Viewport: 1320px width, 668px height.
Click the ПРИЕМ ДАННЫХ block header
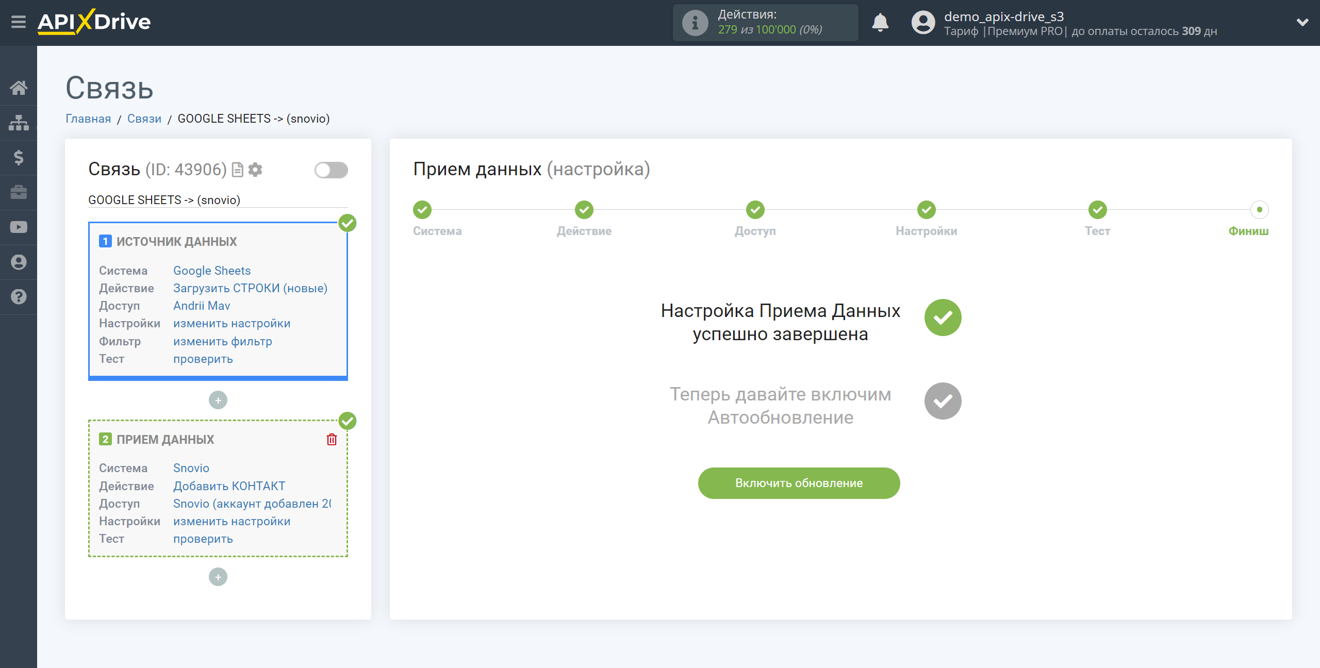point(165,439)
